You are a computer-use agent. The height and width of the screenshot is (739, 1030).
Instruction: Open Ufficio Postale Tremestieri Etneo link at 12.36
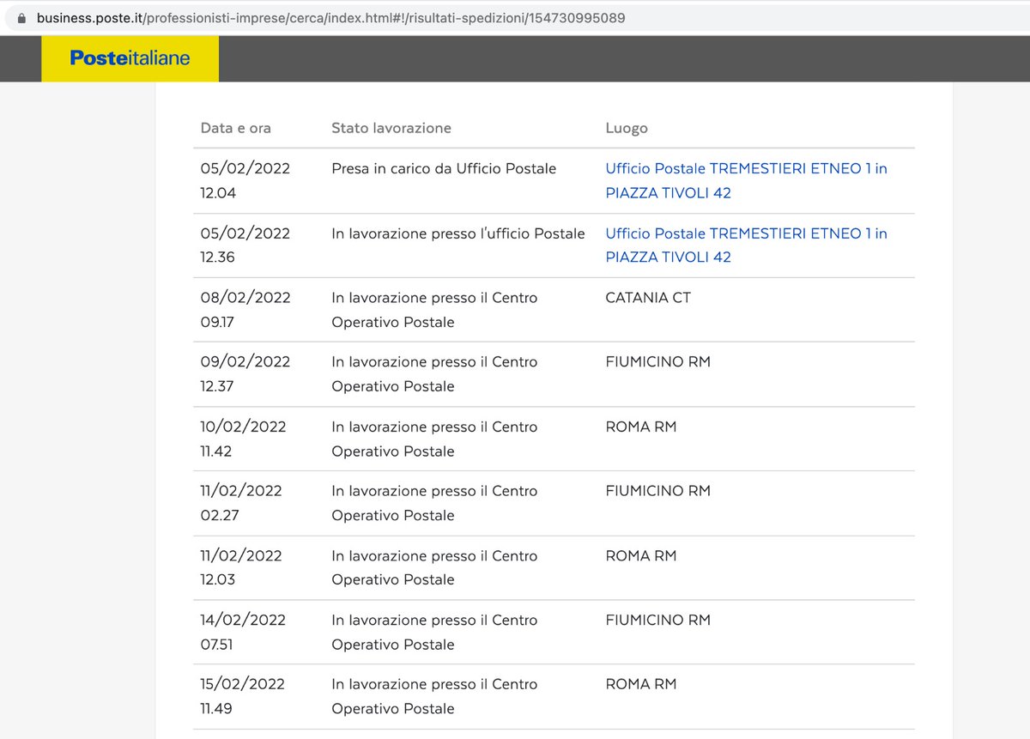[x=746, y=245]
